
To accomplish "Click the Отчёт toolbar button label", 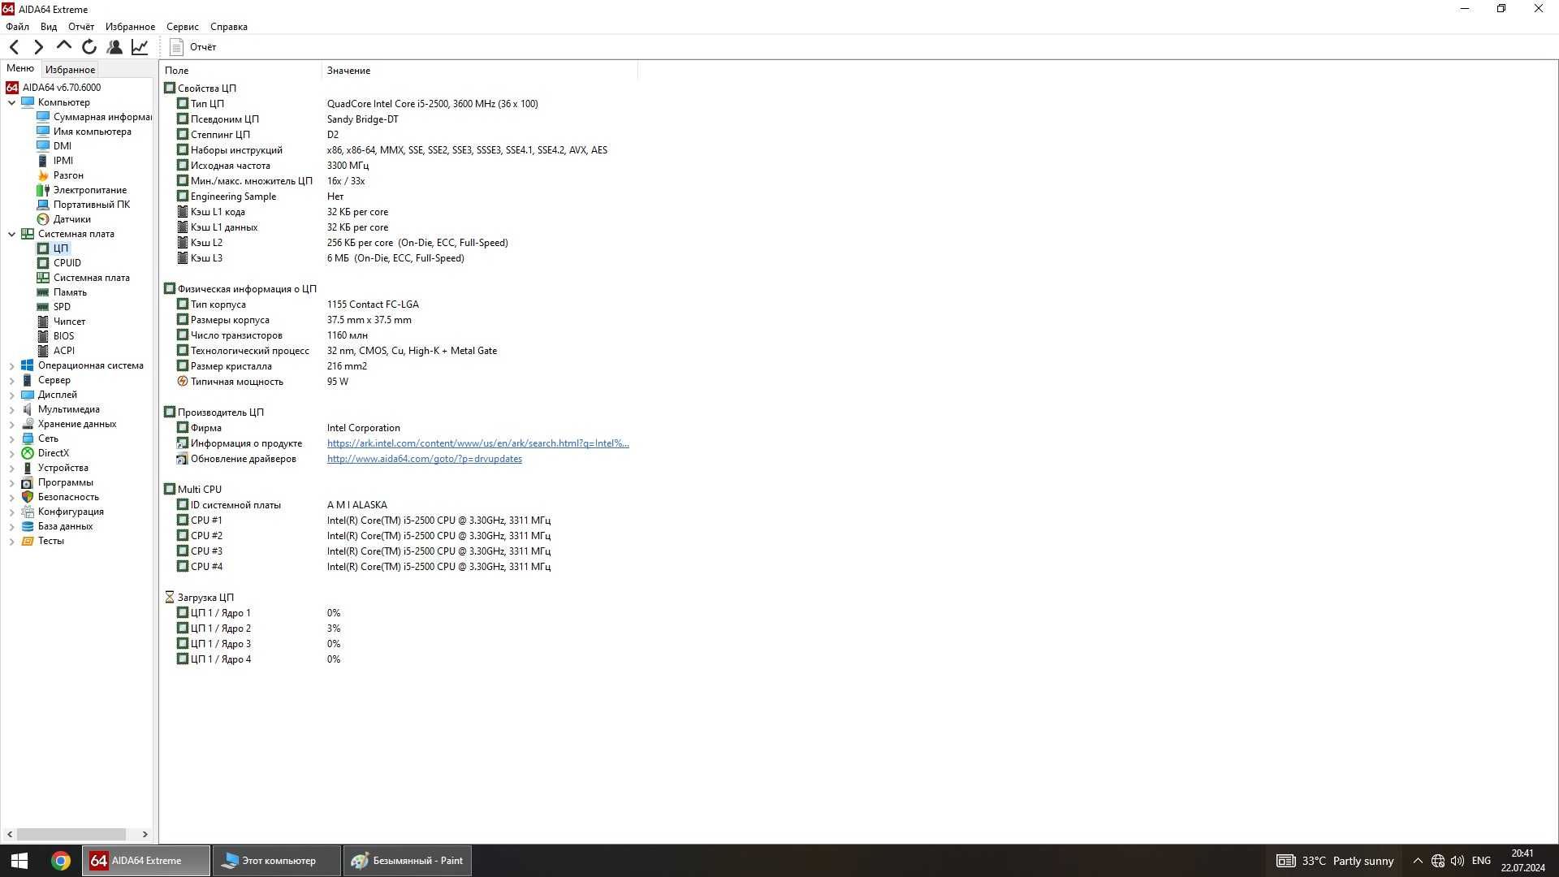I will (x=203, y=47).
